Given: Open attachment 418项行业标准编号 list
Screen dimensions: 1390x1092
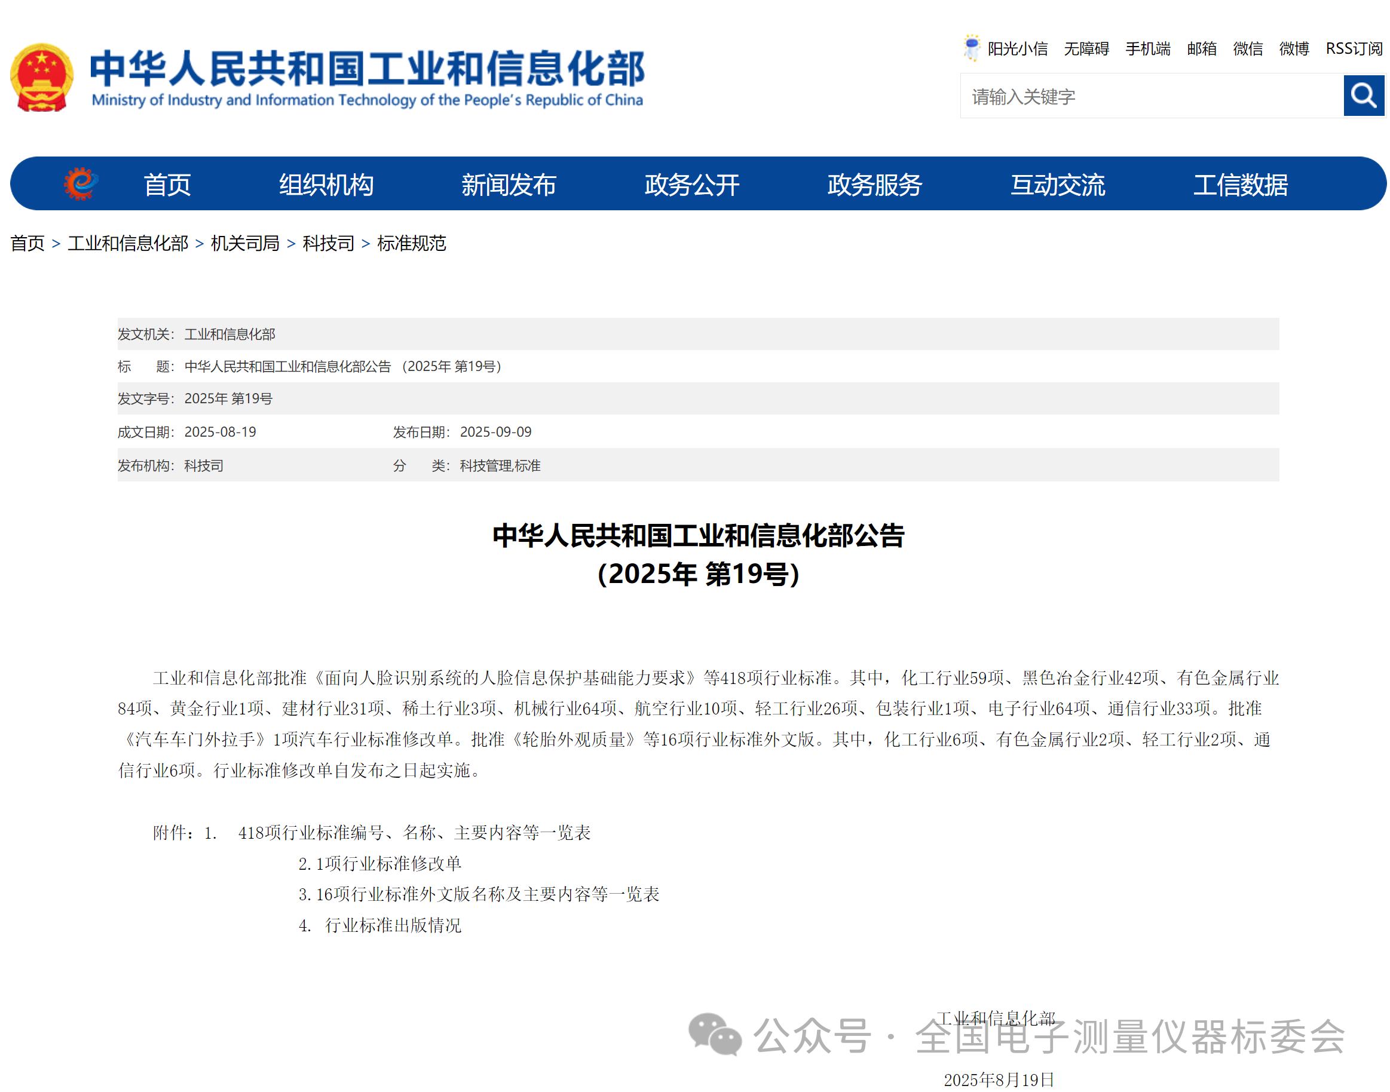Looking at the screenshot, I should click(414, 832).
